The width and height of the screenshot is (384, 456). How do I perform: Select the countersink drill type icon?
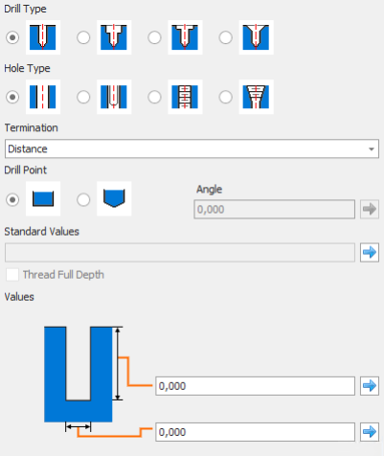tap(256, 37)
